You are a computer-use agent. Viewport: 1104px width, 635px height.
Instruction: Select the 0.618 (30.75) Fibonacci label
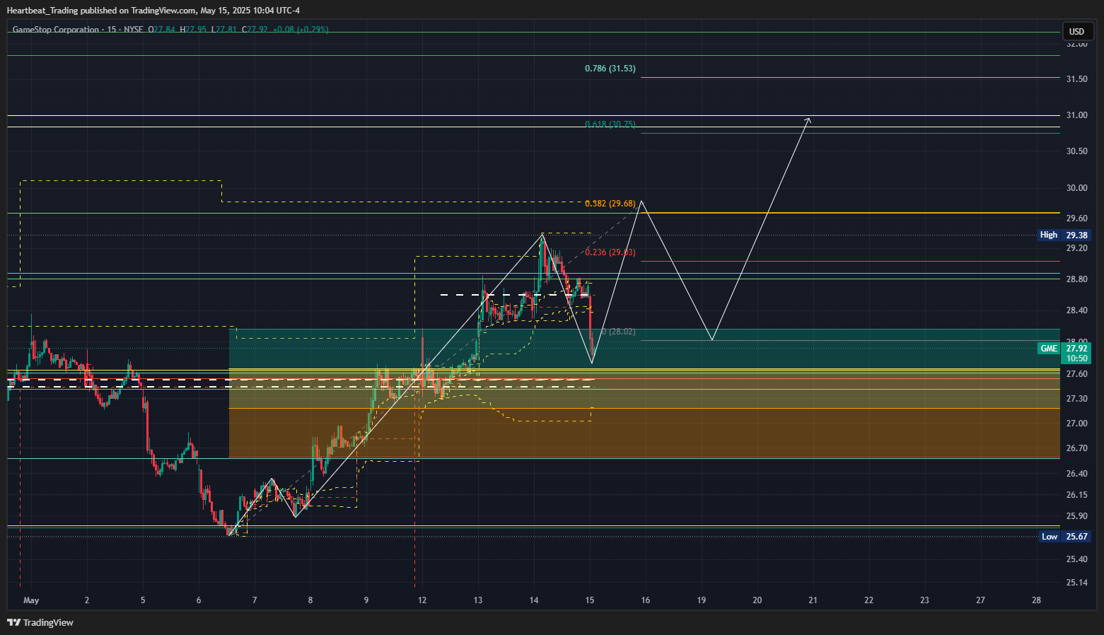(x=610, y=124)
